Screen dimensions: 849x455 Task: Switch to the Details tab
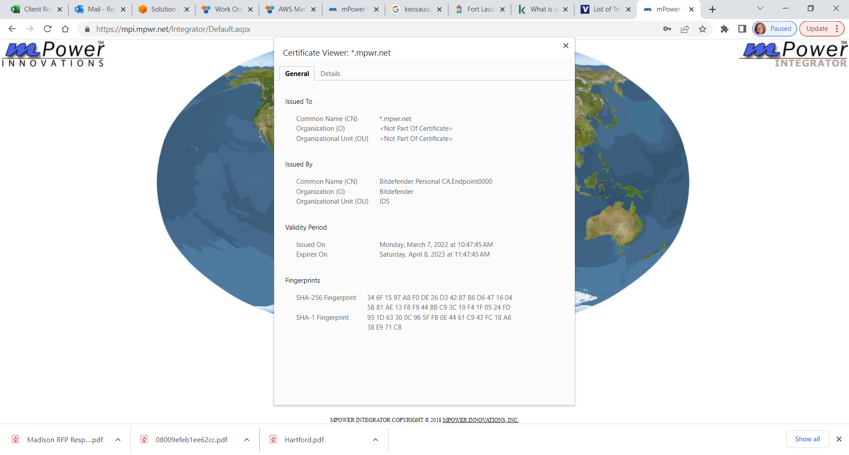330,74
